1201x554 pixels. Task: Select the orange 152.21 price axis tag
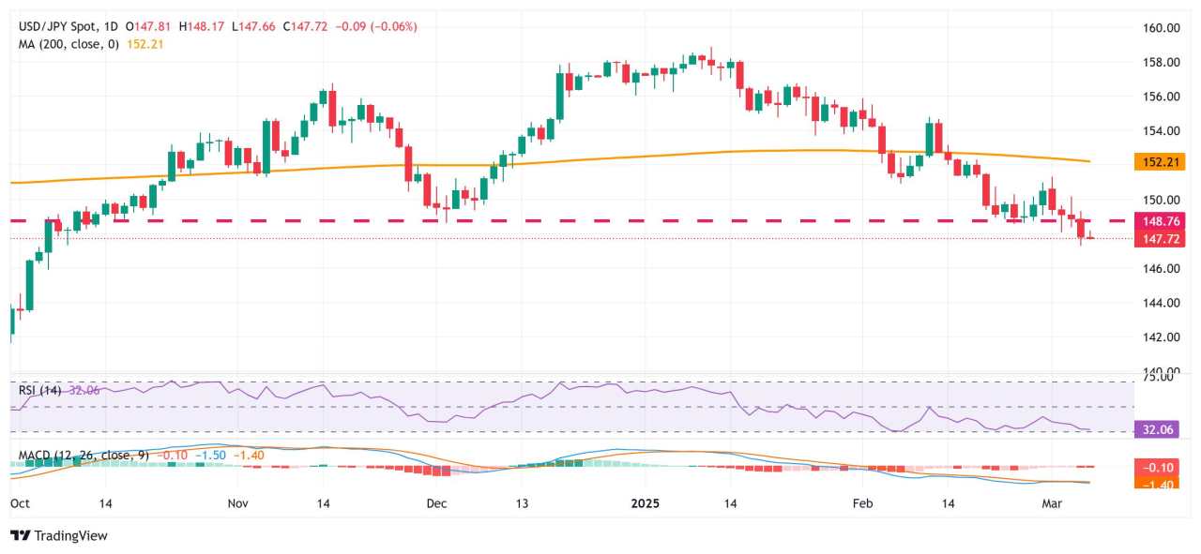[1161, 162]
